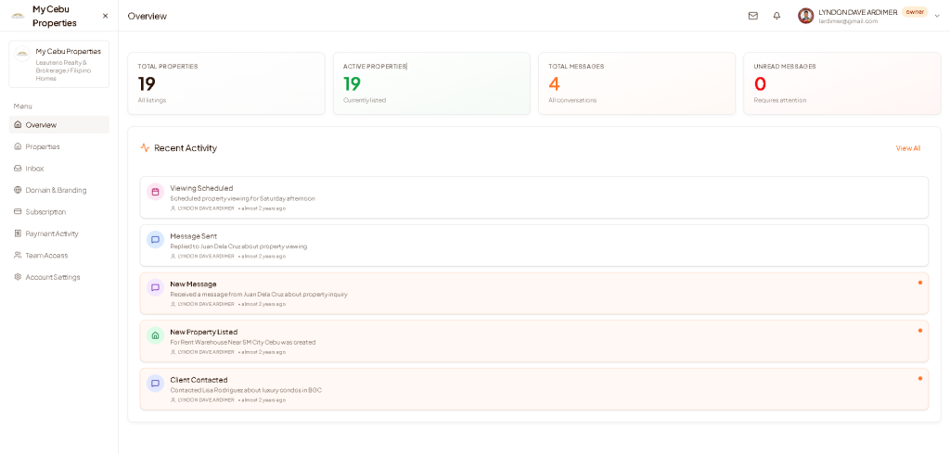Viewport: 950px width, 454px height.
Task: Close the sidebar with the X icon
Action: pyautogui.click(x=105, y=16)
